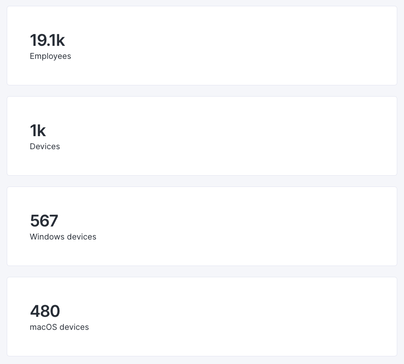404x364 pixels.
Task: Click the 19.1k employees figure
Action: tap(47, 40)
